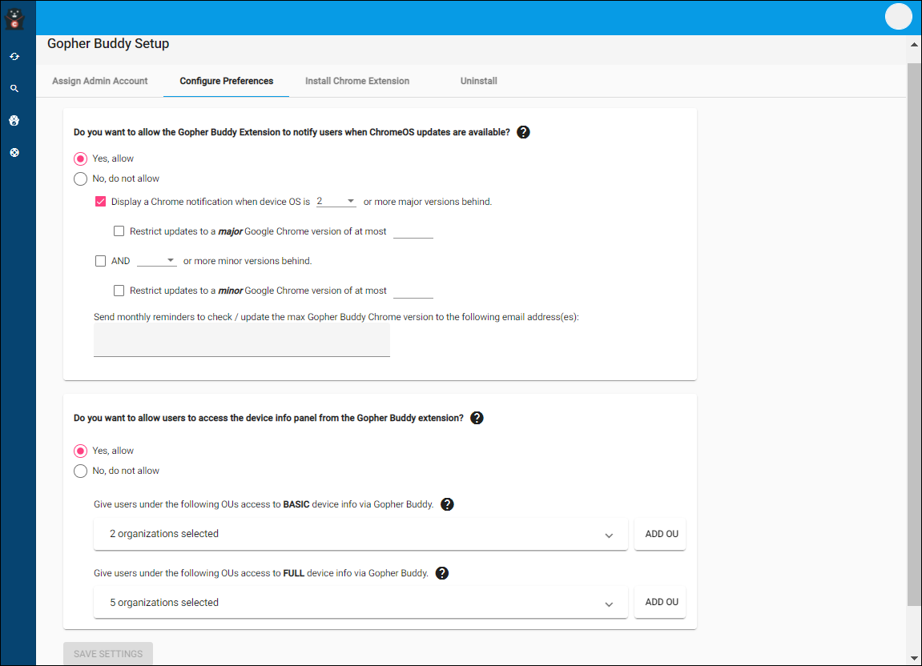
Task: Select 'No, do not allow' for update notifications
Action: pyautogui.click(x=81, y=179)
